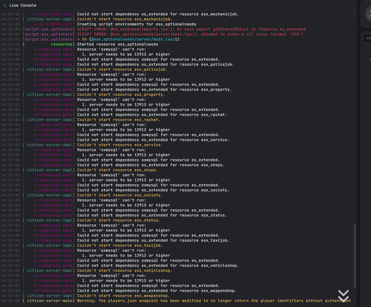Click dependency error line for resource esx_taxijob
The height and width of the screenshot is (307, 371).
tap(153, 240)
